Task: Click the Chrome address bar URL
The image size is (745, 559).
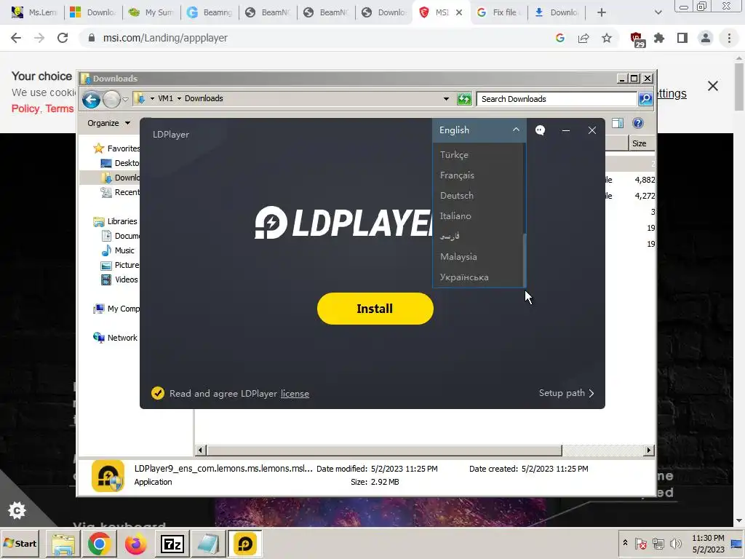Action: pyautogui.click(x=165, y=38)
